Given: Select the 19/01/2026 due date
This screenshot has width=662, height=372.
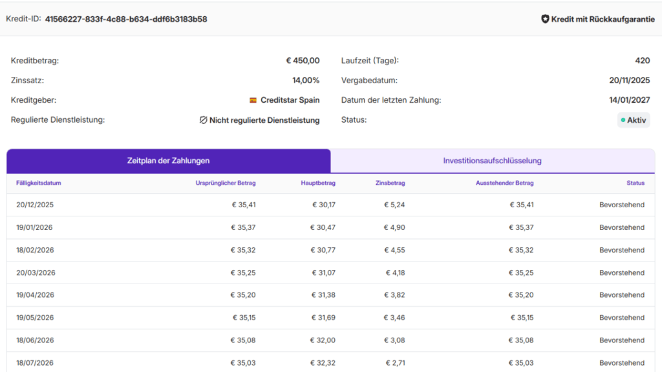Looking at the screenshot, I should coord(35,227).
